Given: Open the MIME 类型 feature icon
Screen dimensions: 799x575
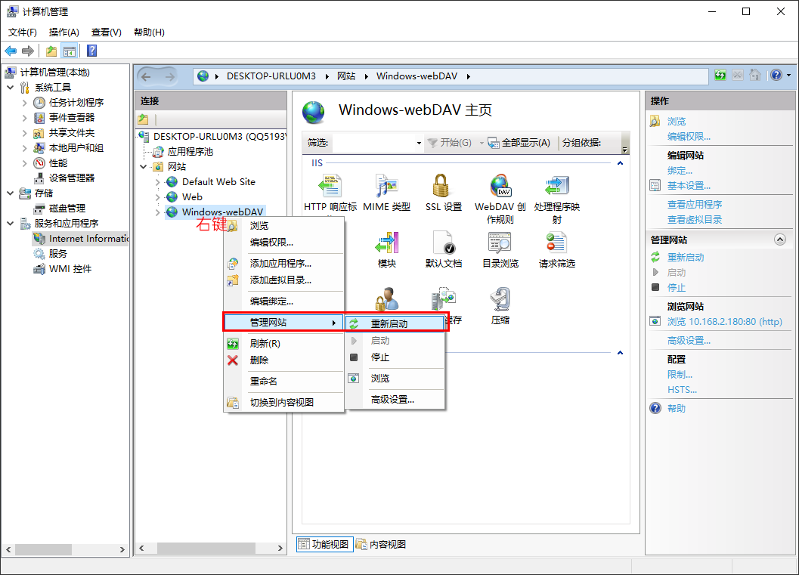Looking at the screenshot, I should coord(387,186).
